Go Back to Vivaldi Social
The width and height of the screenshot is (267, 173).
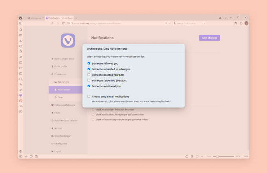[x=63, y=59]
